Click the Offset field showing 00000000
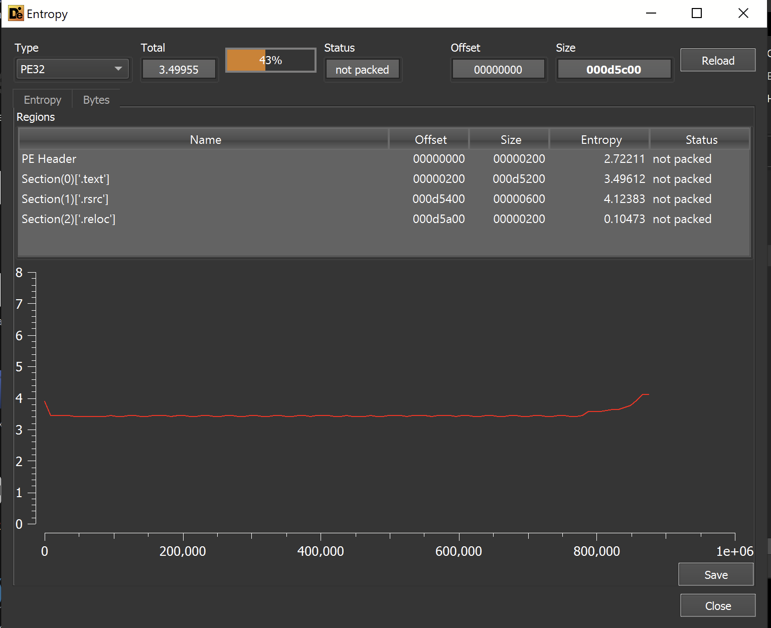This screenshot has width=771, height=628. tap(498, 70)
